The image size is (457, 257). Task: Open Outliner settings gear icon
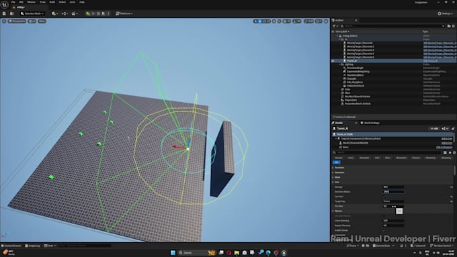[x=453, y=26]
